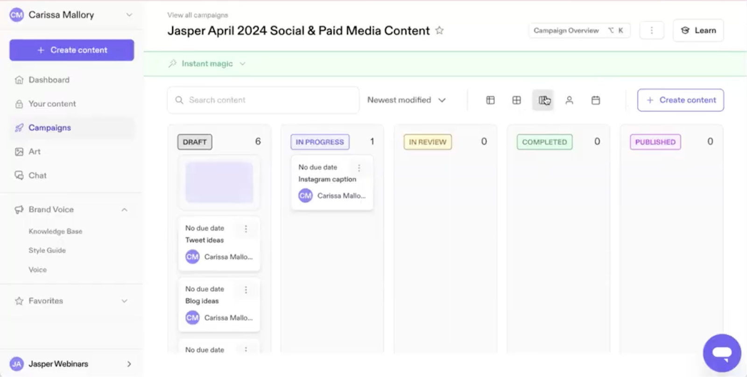Image resolution: width=747 pixels, height=377 pixels.
Task: Click the COMPLETED column label
Action: (x=544, y=142)
